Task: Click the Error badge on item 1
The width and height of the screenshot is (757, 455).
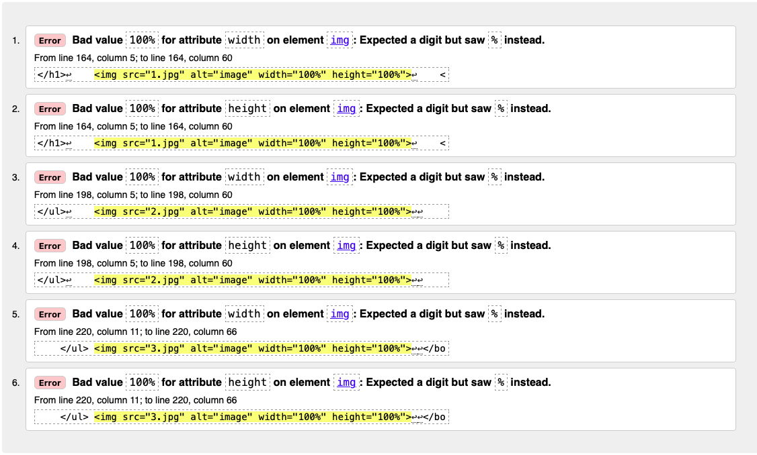Action: coord(50,40)
